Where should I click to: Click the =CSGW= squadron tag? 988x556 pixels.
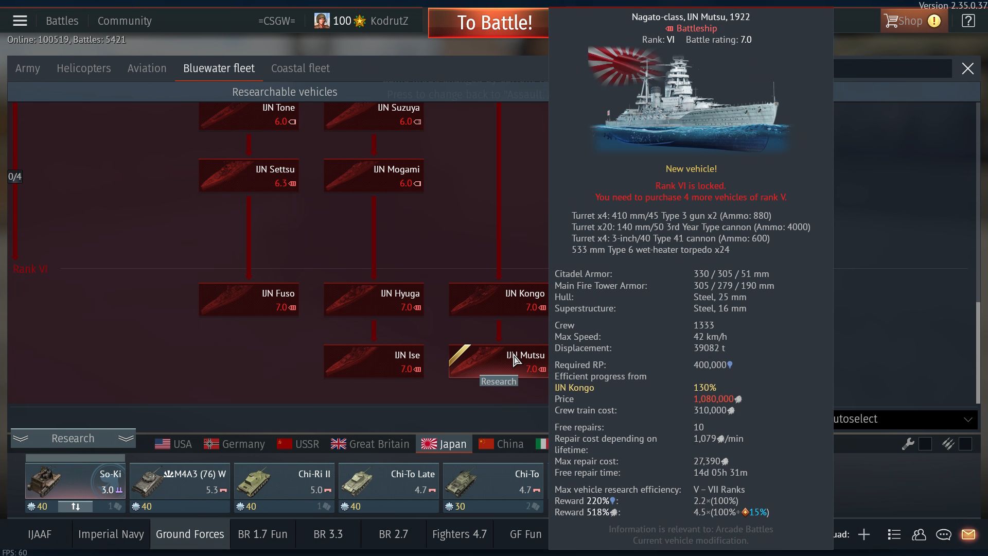coord(277,21)
